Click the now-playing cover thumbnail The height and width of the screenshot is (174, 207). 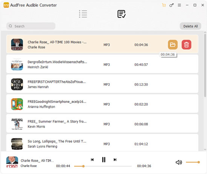click(x=12, y=162)
